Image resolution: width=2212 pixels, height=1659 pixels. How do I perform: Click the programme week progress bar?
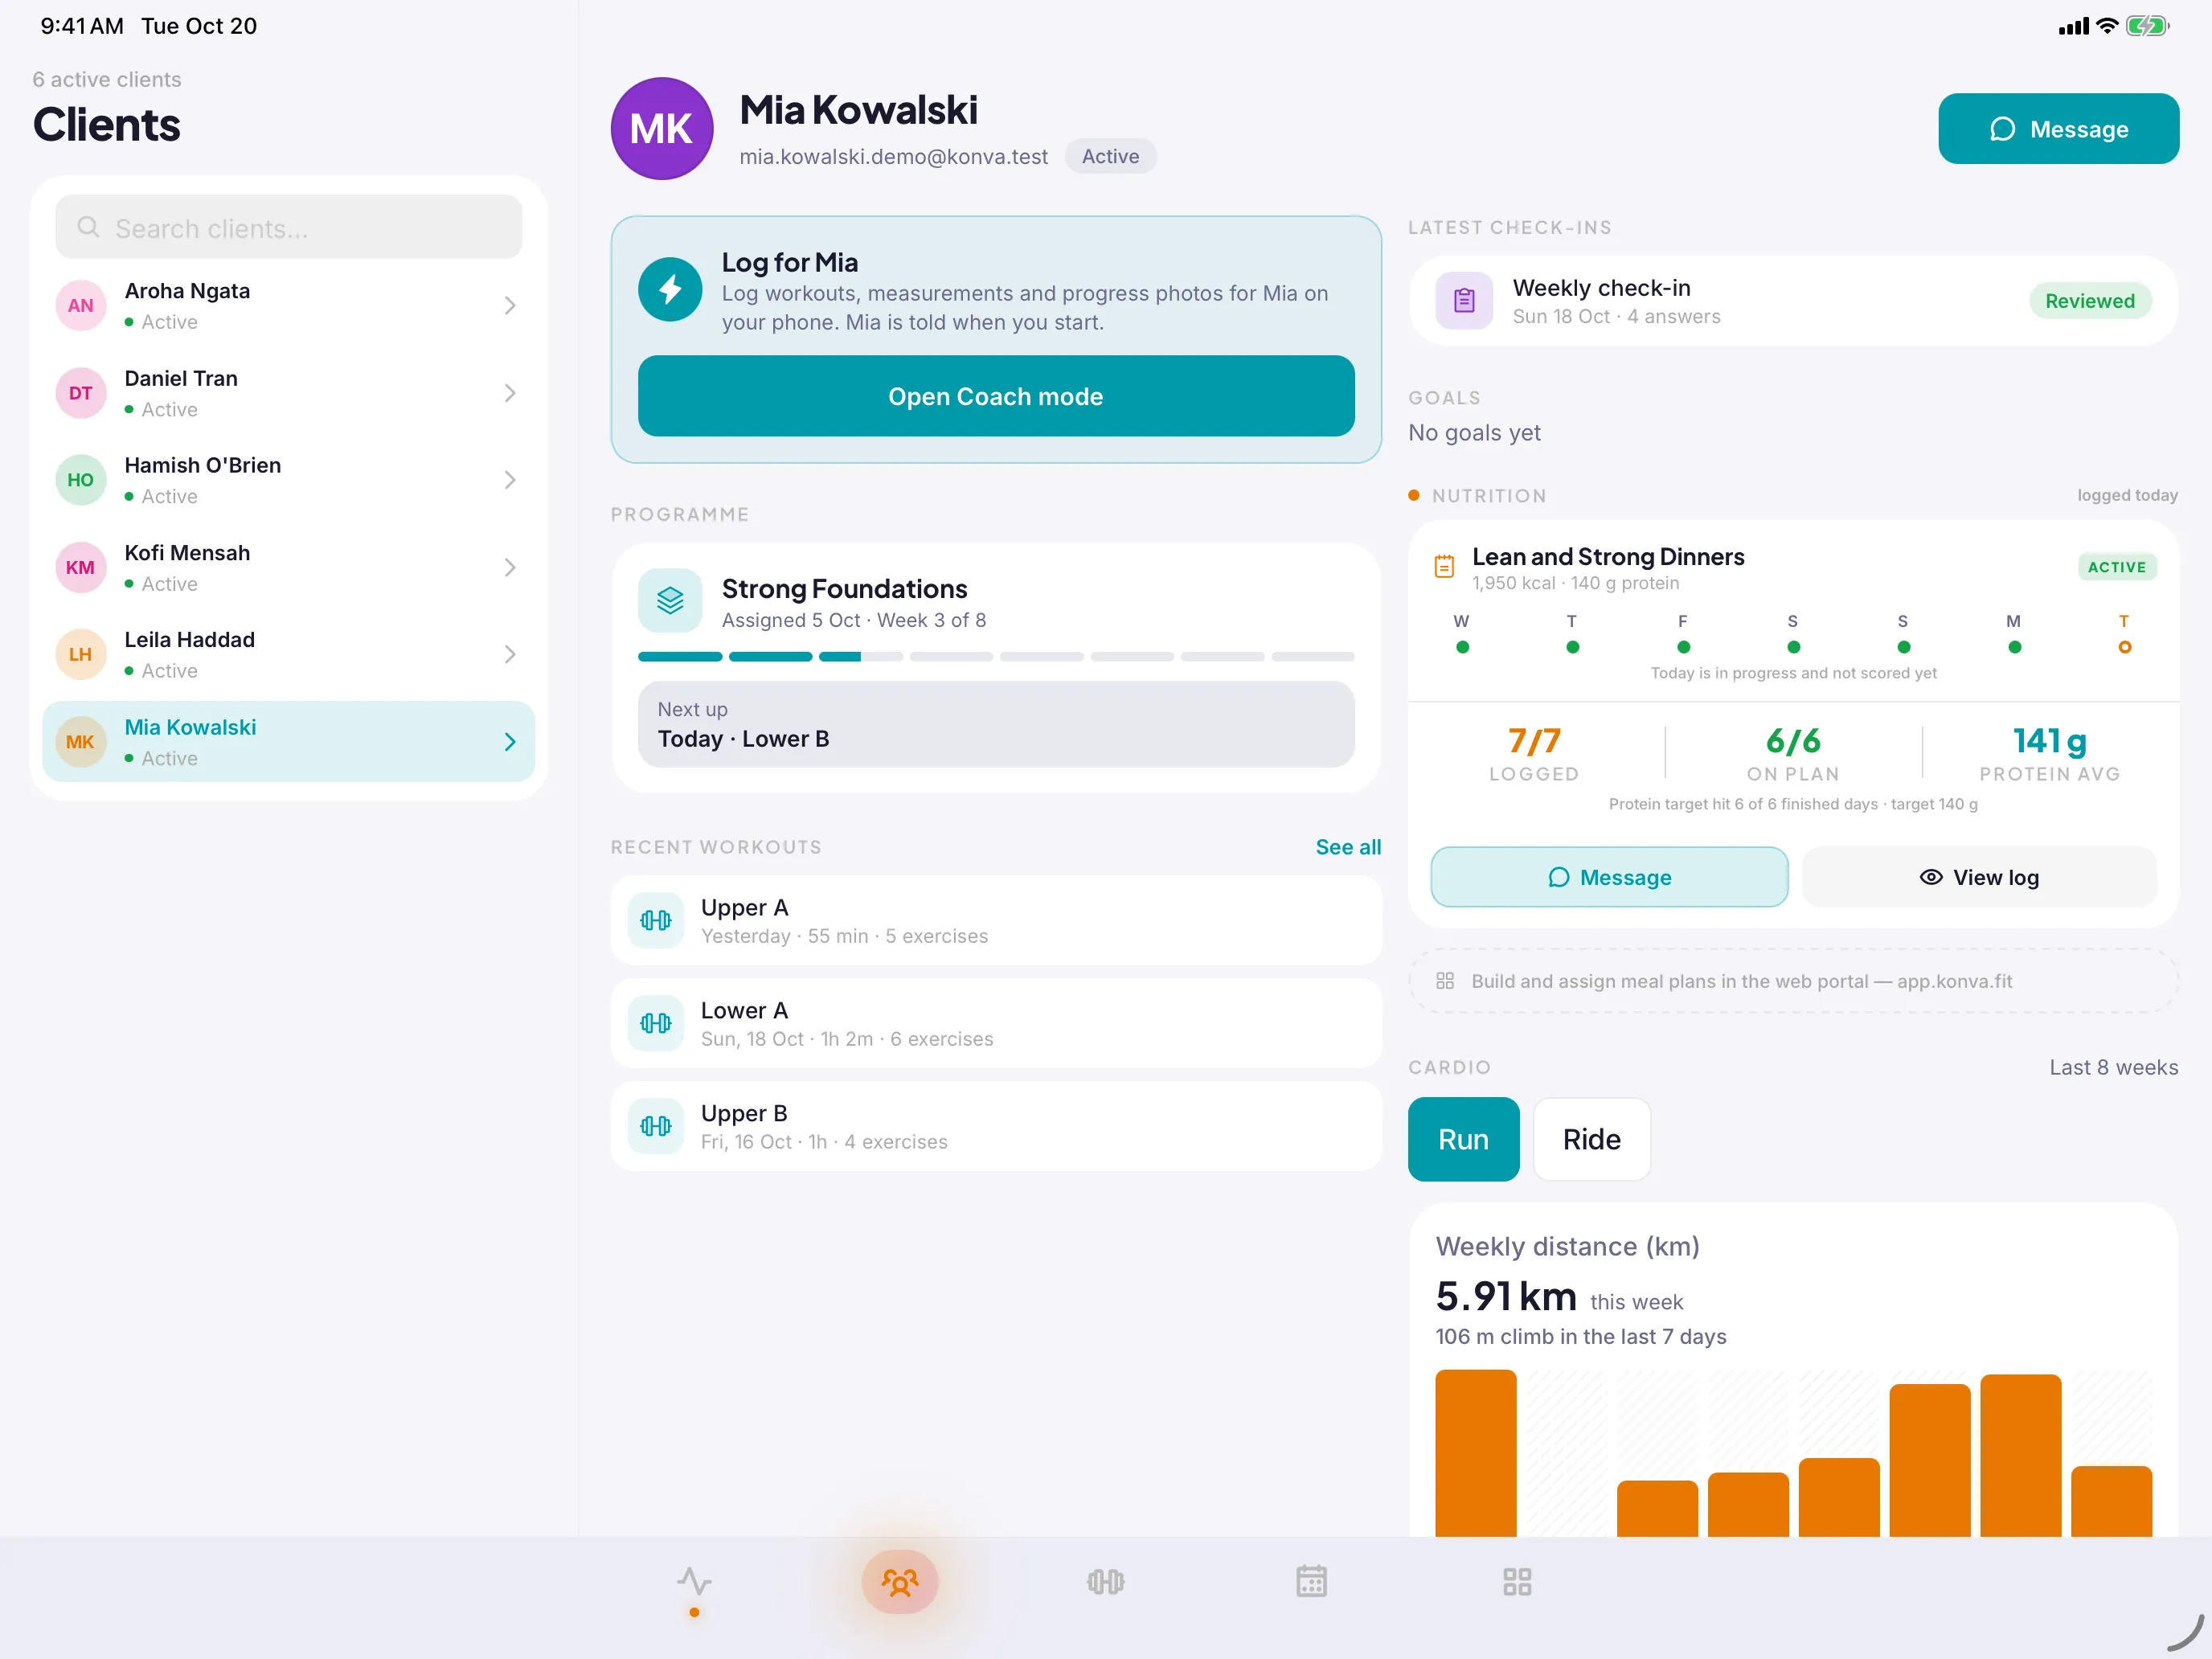coord(996,657)
